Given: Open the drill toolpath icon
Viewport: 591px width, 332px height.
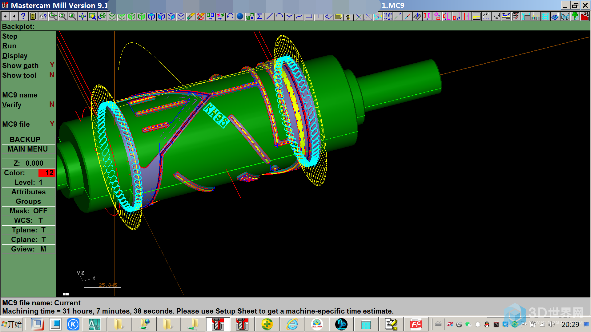Looking at the screenshot, I should pos(536,16).
